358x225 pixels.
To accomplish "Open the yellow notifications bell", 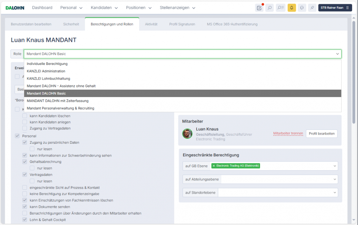I will [292, 8].
